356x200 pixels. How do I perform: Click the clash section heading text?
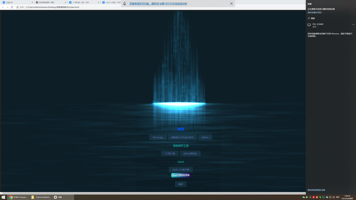coord(181,161)
